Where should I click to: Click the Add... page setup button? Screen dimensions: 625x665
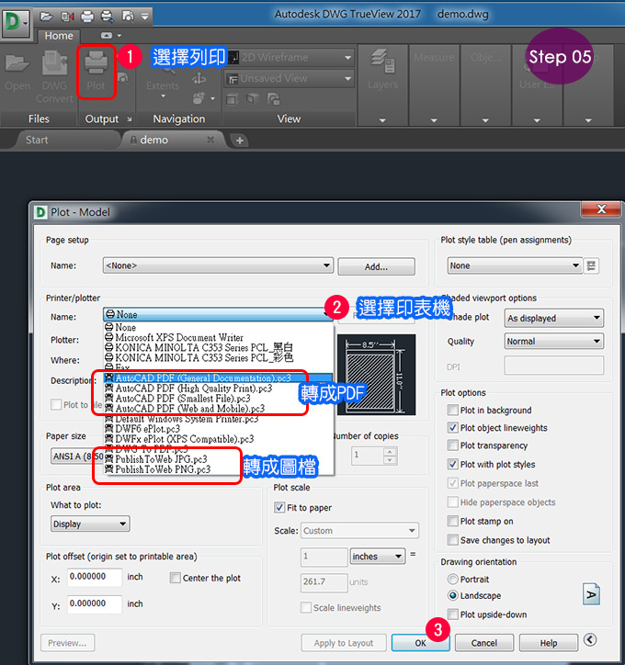[376, 266]
